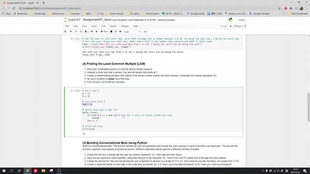The width and height of the screenshot is (310, 174).
Task: Open the Cell menu
Action: (x=103, y=26)
